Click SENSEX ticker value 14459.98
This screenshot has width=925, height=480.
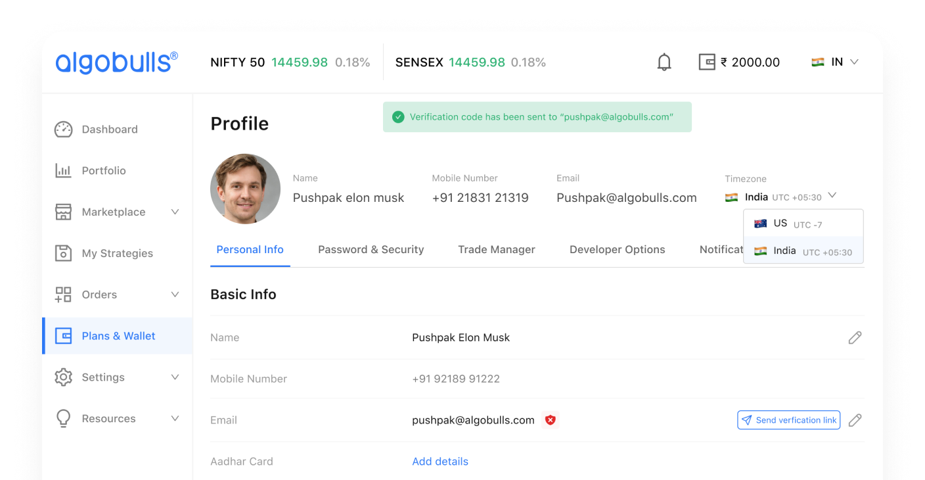[477, 62]
